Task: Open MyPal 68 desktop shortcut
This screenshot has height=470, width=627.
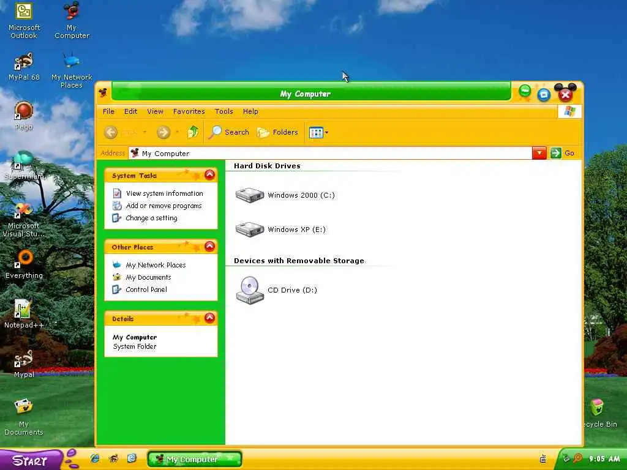Action: tap(24, 66)
